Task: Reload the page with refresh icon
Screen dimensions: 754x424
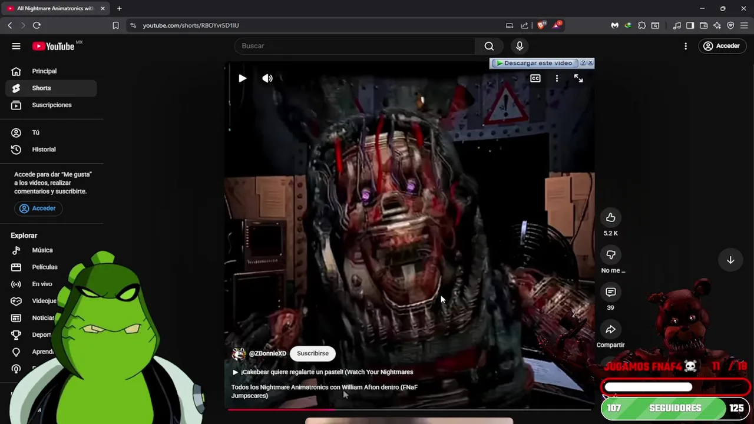Action: pos(37,25)
